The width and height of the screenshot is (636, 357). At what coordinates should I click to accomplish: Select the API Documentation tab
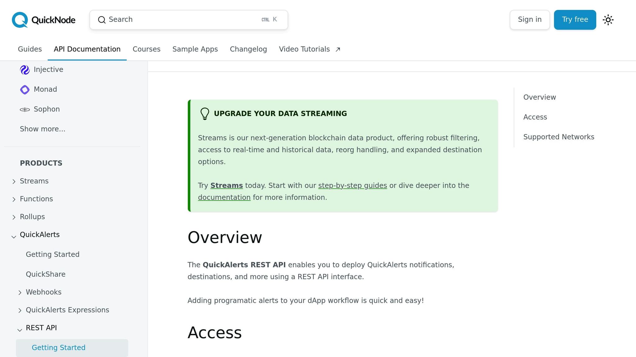pos(87,49)
